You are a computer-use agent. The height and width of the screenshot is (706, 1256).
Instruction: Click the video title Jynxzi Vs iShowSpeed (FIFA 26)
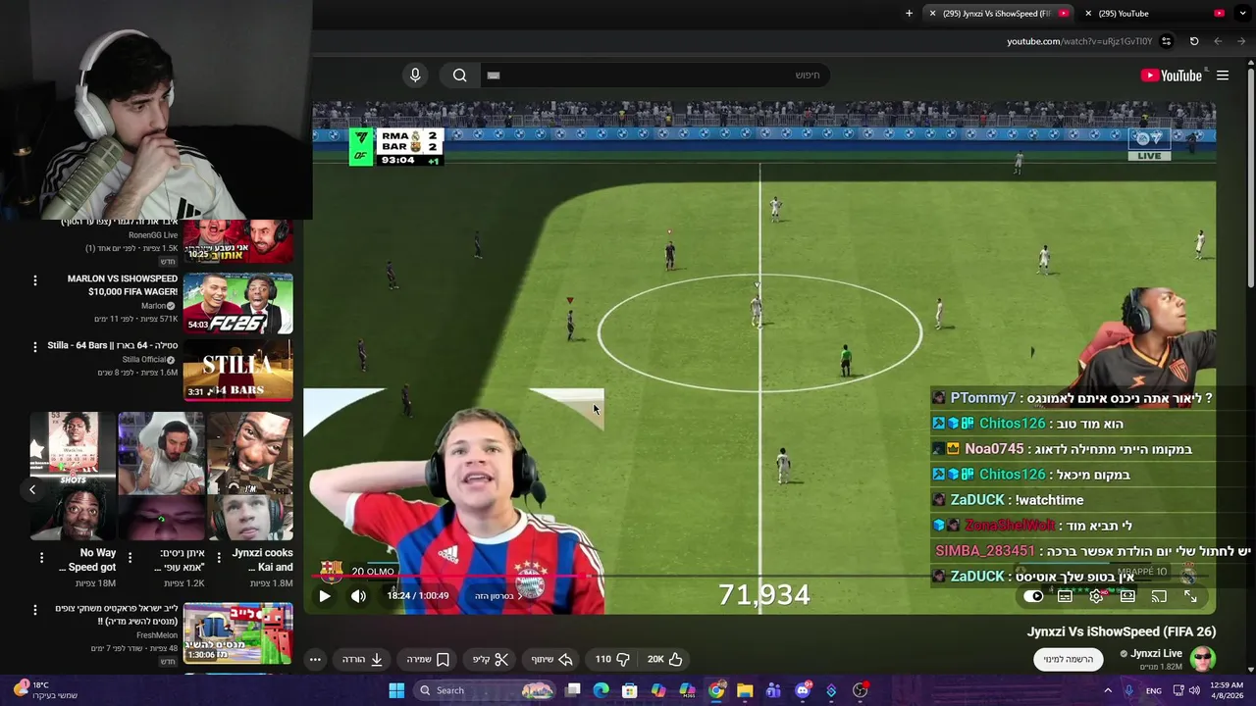pos(1122,631)
